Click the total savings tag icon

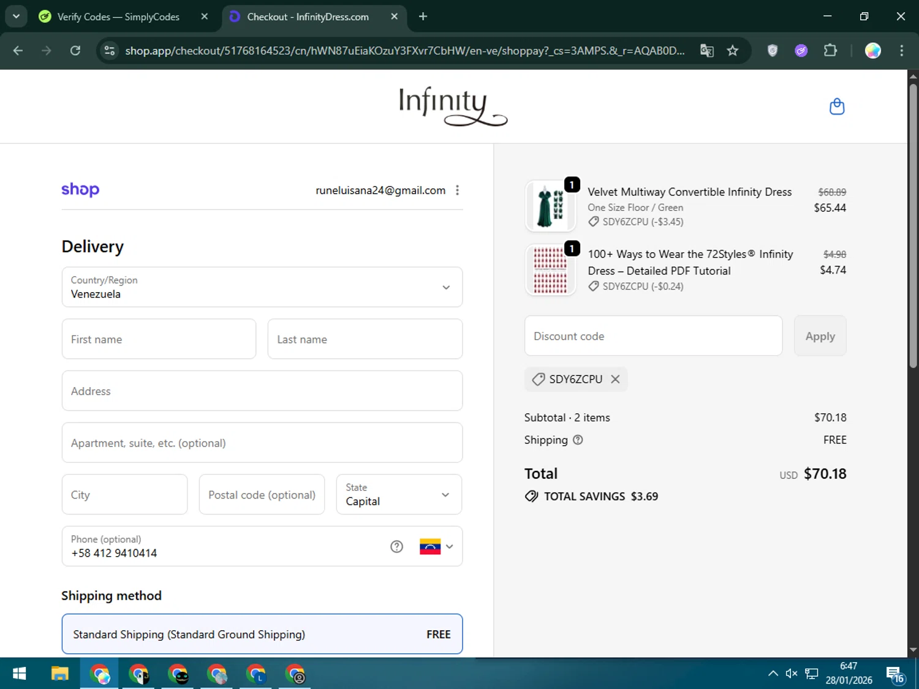(x=531, y=496)
